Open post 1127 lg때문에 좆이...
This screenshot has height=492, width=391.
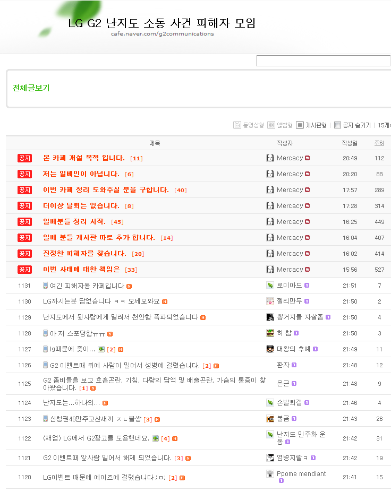tap(72, 349)
